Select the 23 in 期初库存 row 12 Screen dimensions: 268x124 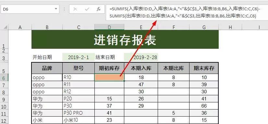(x=109, y=120)
